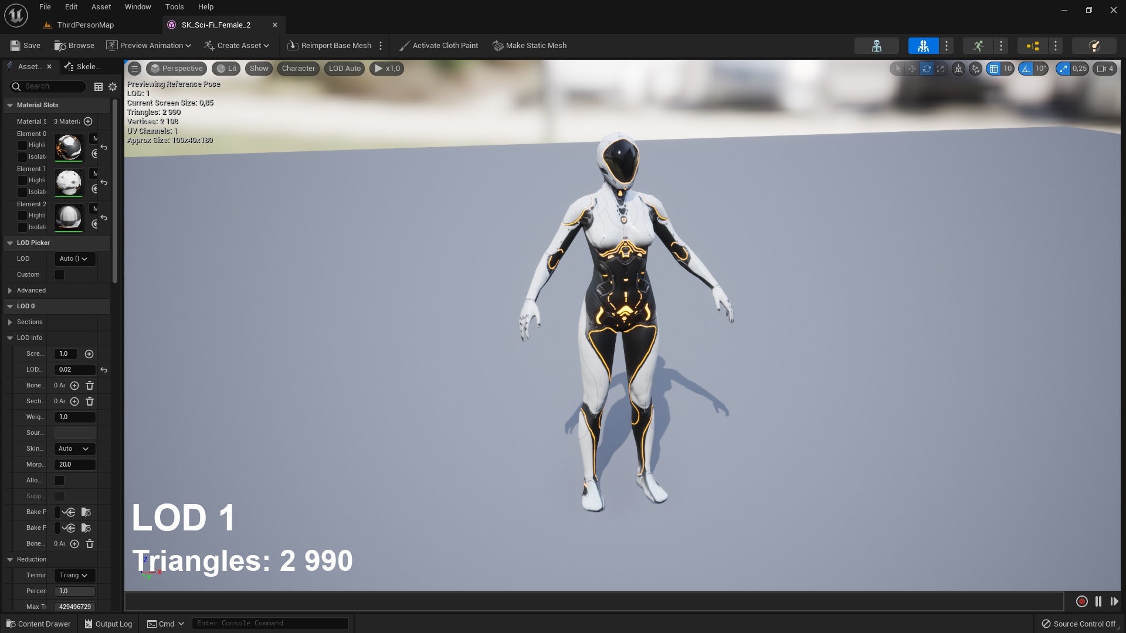This screenshot has width=1126, height=633.
Task: Click Reimport Base Mesh
Action: (330, 46)
